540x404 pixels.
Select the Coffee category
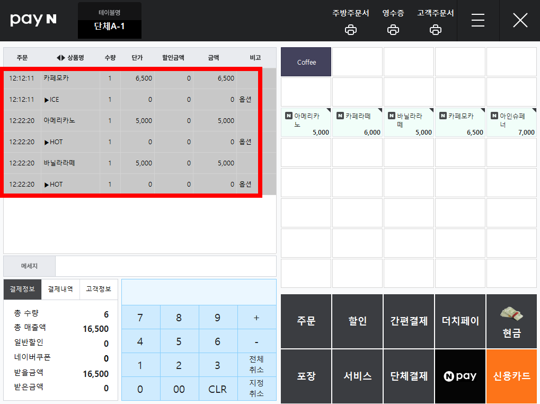306,62
